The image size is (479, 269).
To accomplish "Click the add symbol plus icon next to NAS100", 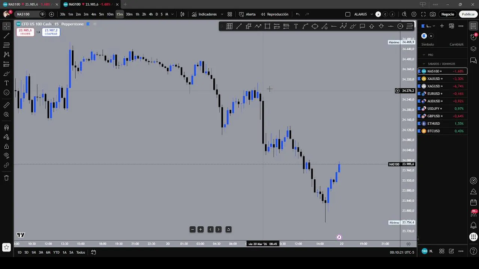I will [51, 14].
